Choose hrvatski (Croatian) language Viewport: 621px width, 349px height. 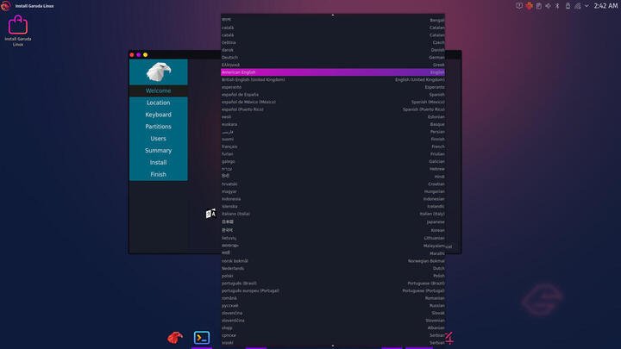pos(333,184)
